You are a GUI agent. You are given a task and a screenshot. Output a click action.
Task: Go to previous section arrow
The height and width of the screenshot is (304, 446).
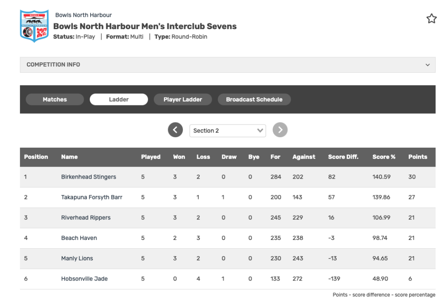175,130
